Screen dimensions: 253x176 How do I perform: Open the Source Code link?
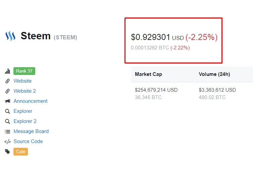click(x=28, y=141)
